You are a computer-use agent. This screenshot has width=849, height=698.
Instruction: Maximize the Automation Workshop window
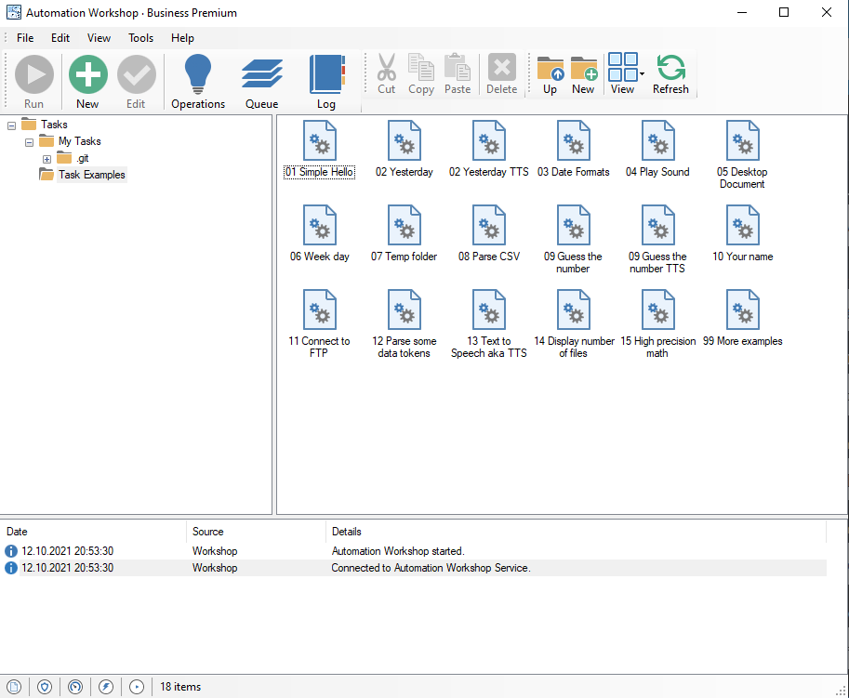784,12
